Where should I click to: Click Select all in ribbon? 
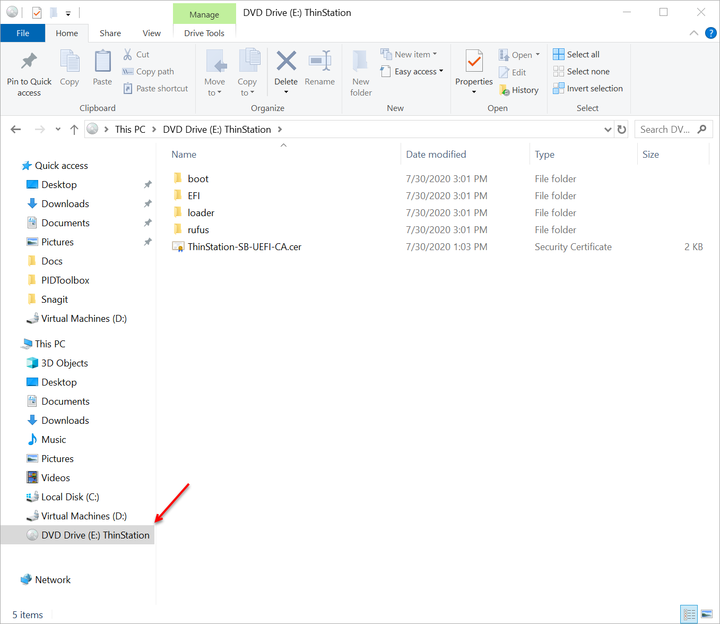576,54
